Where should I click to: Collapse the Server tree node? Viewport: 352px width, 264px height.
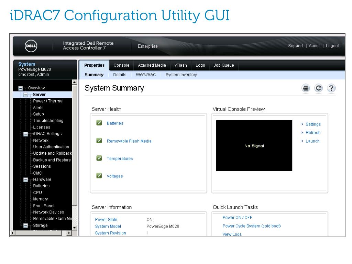25,95
